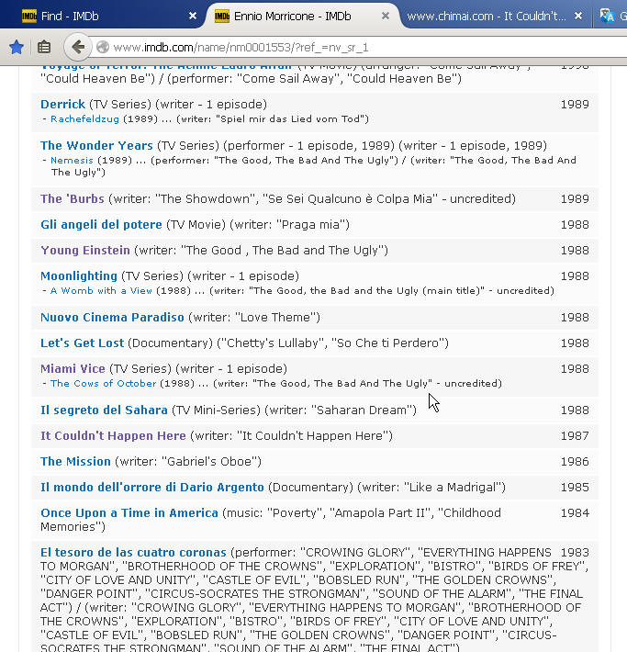Click the blue bookmark star icon
The width and height of the screenshot is (627, 652).
17,47
